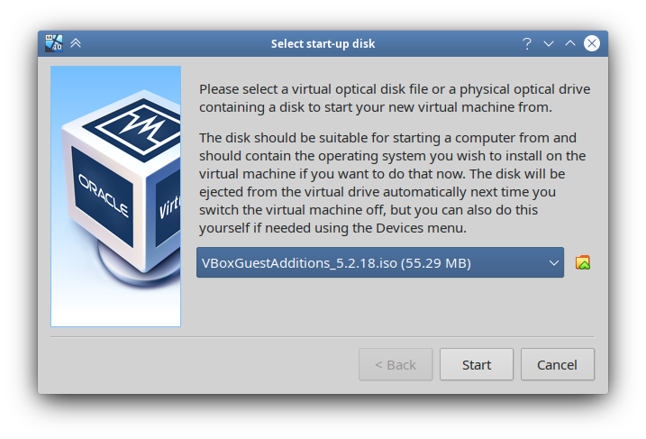
Task: Click the paragraph starting with The disk should
Action: (x=392, y=183)
